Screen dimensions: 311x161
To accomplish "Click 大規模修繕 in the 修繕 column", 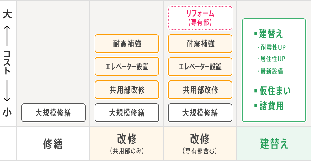I will pyautogui.click(x=54, y=113).
